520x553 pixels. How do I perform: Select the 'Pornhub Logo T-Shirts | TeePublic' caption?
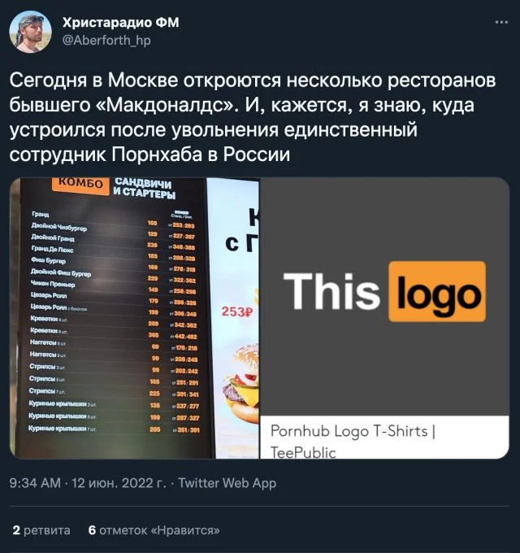(353, 441)
